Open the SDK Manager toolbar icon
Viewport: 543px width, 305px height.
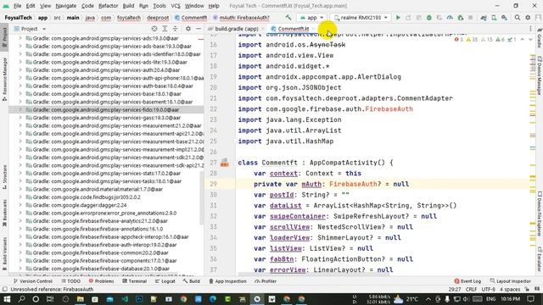[x=504, y=17]
